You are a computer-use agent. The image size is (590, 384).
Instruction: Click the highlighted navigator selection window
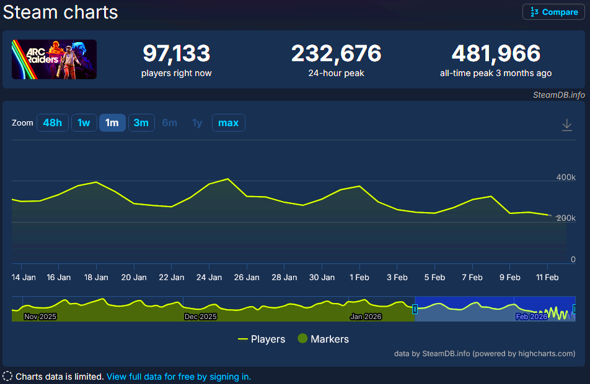(495, 309)
